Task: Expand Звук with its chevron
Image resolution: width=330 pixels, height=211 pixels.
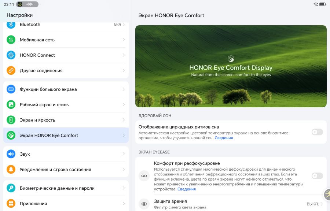Action: 124,154
